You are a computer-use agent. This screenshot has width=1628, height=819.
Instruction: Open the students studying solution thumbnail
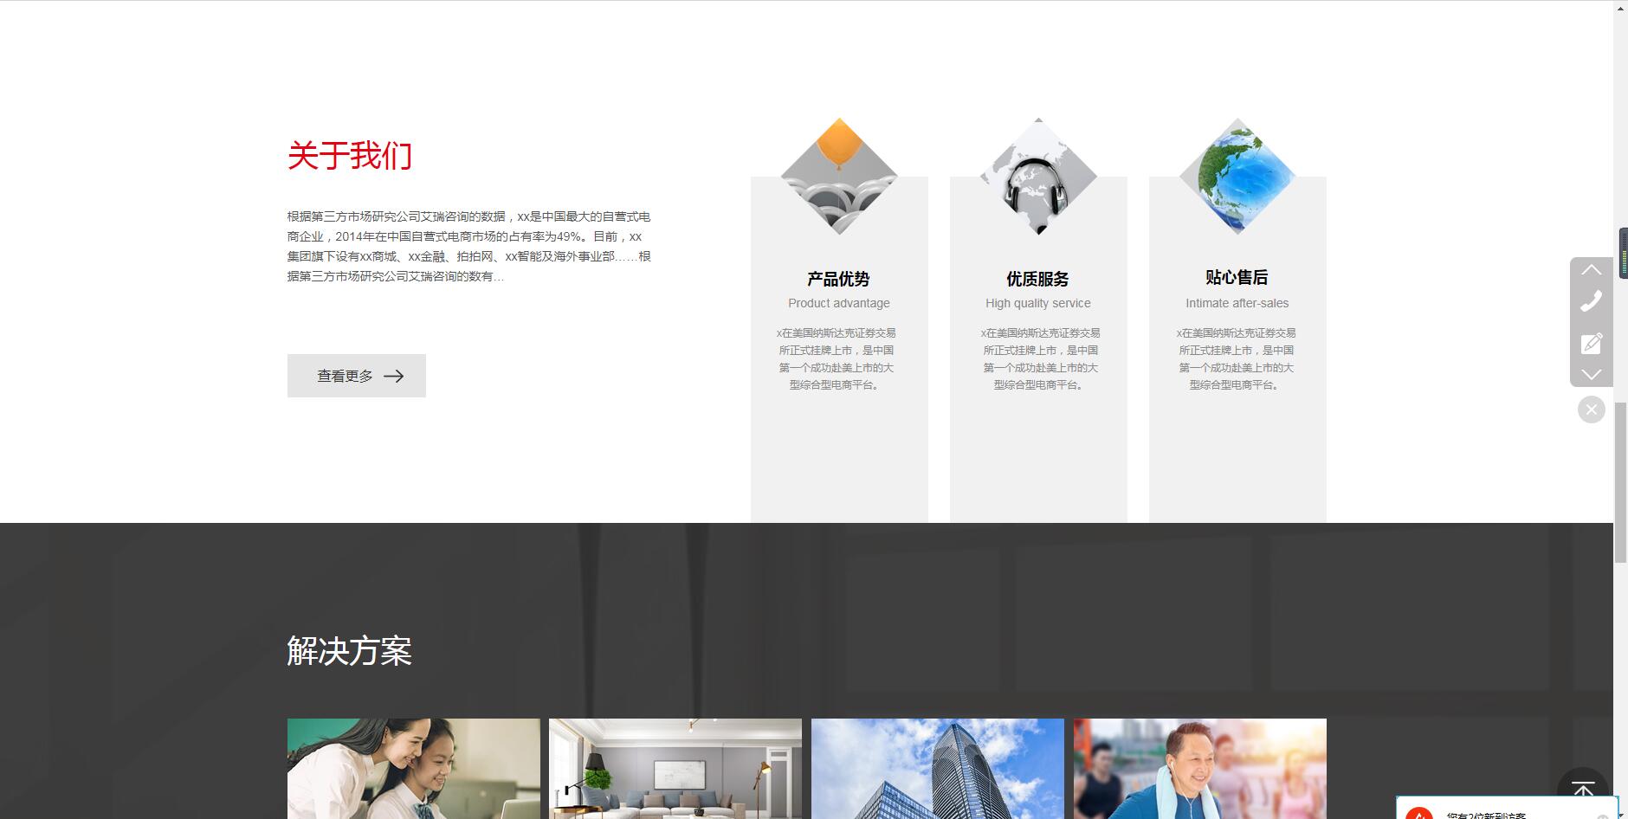[413, 769]
